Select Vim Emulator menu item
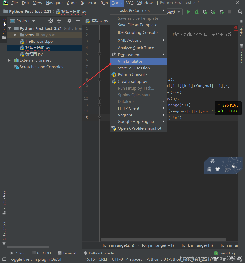The image size is (245, 263). 139,61
